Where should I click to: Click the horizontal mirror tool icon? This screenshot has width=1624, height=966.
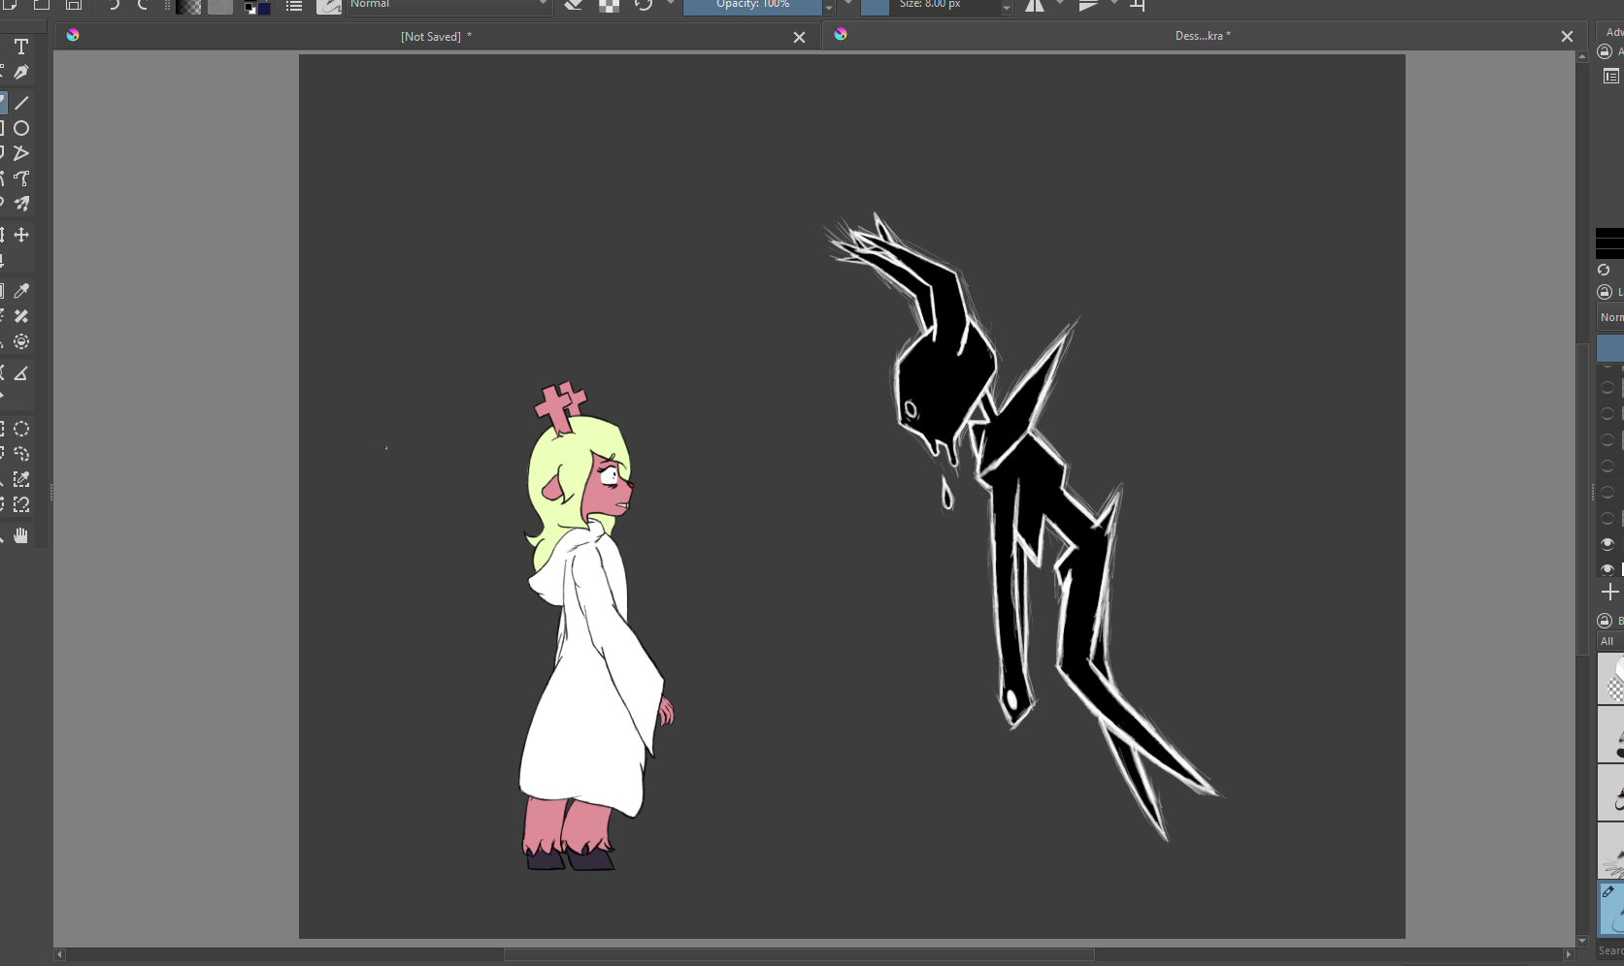1035,5
